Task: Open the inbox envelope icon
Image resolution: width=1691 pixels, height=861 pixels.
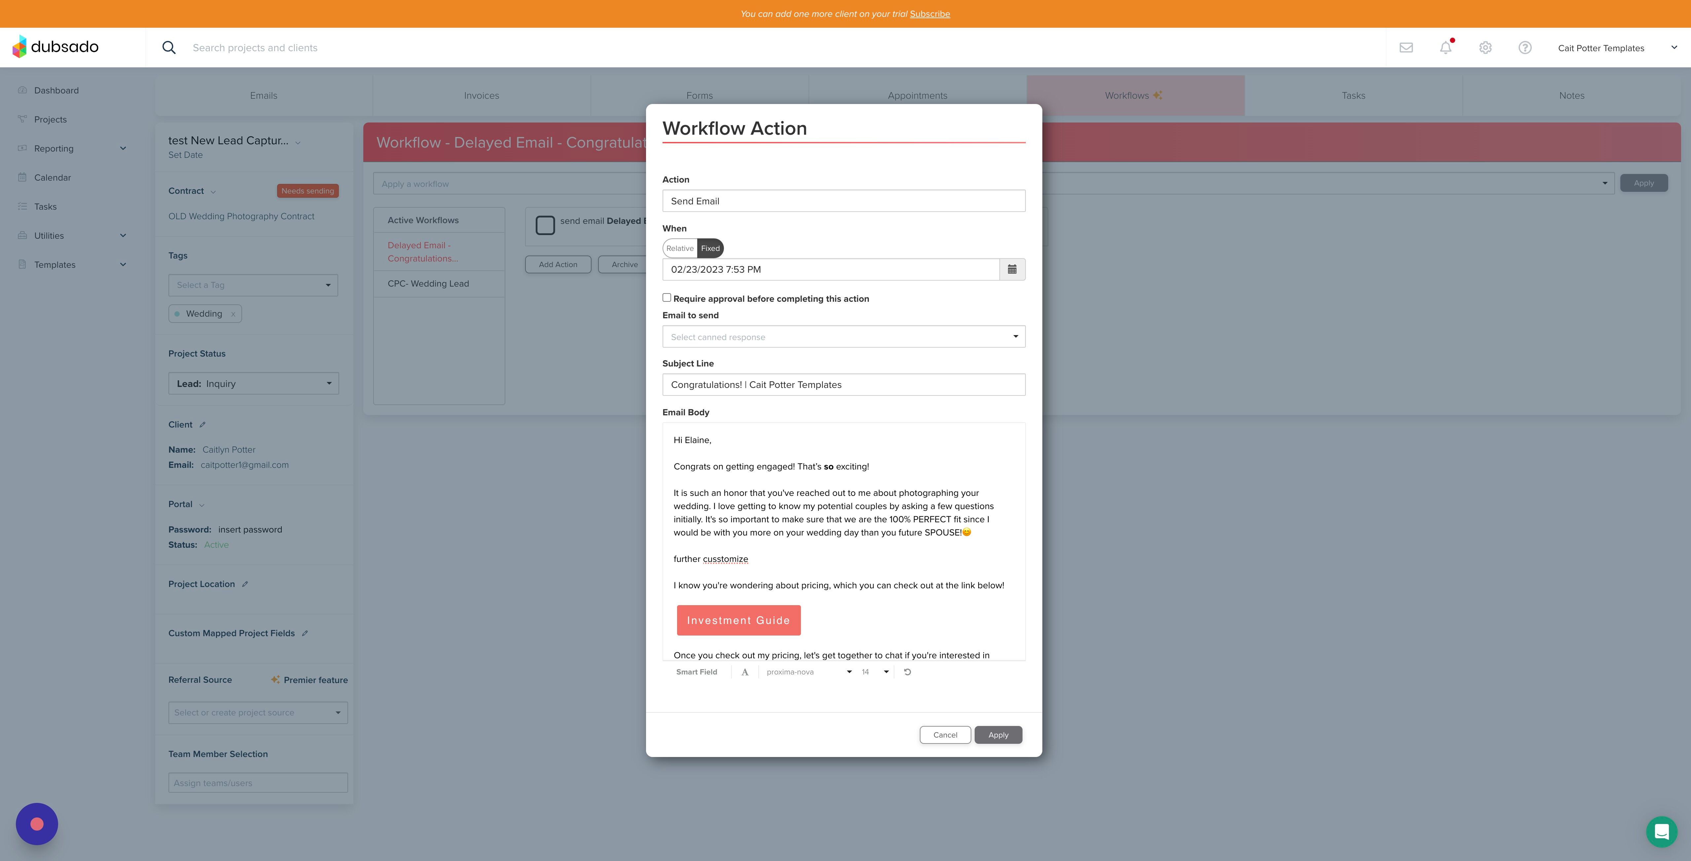Action: (1406, 48)
